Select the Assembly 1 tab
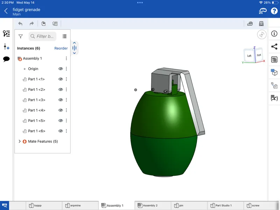 117,205
